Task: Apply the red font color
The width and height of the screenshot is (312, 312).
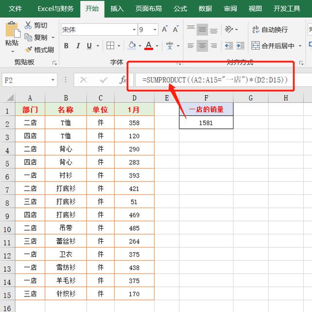Action: click(x=149, y=45)
